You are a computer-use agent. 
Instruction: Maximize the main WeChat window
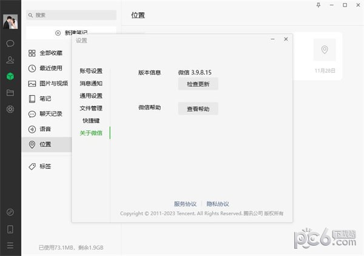coord(345,5)
